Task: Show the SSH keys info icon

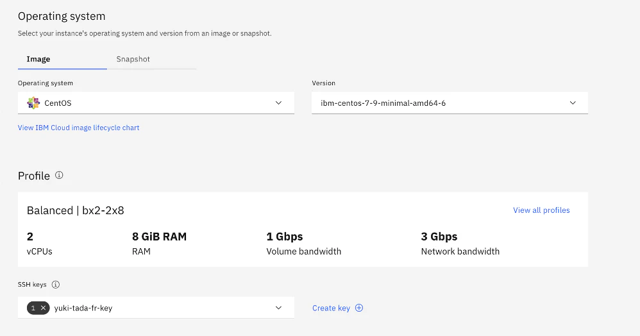Action: click(x=56, y=285)
